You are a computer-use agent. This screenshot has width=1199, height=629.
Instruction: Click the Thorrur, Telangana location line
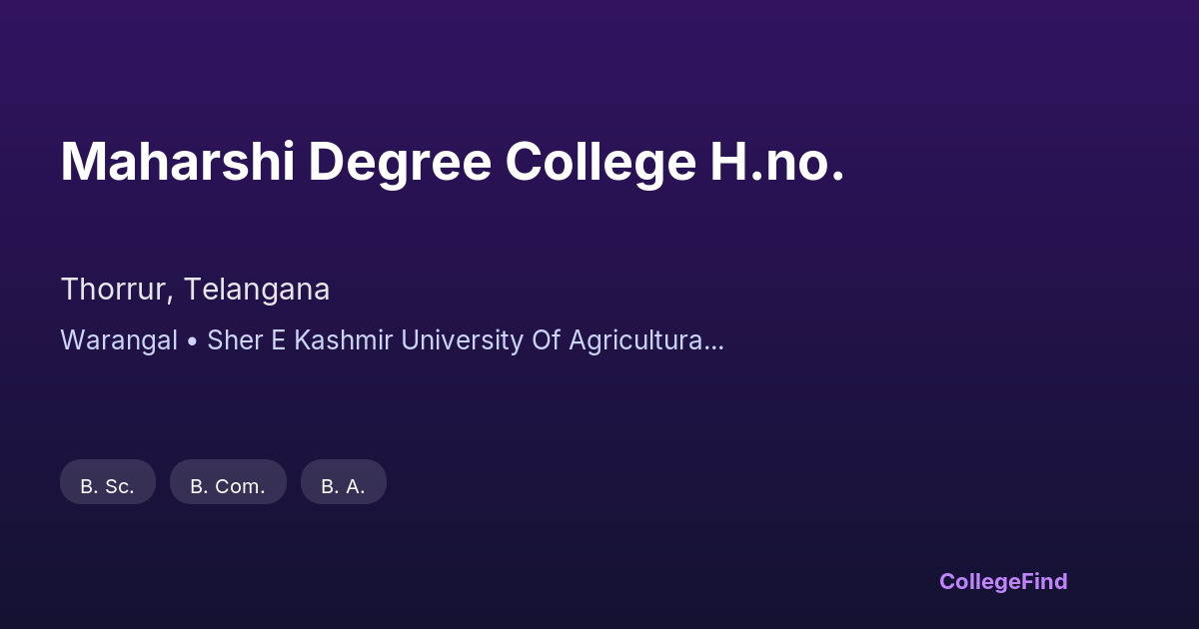[195, 290]
